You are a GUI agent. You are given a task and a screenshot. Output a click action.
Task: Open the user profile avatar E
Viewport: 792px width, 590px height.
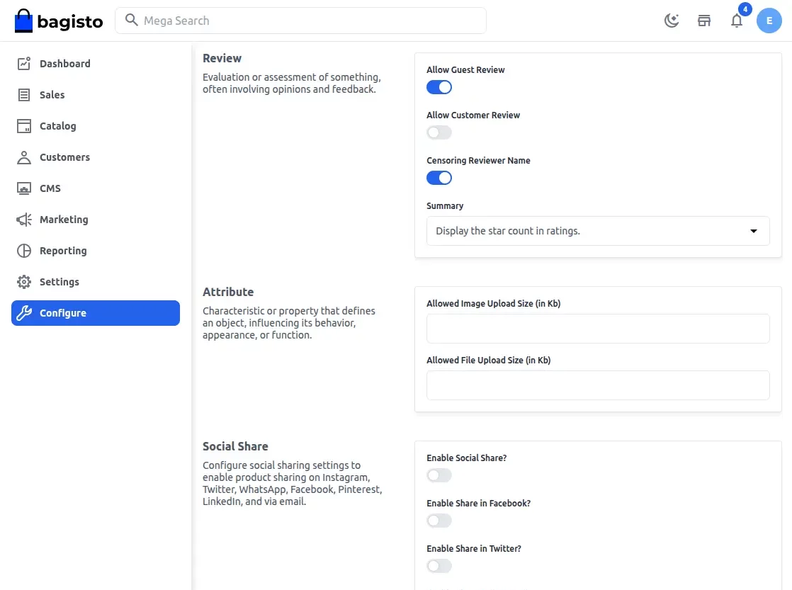(769, 21)
